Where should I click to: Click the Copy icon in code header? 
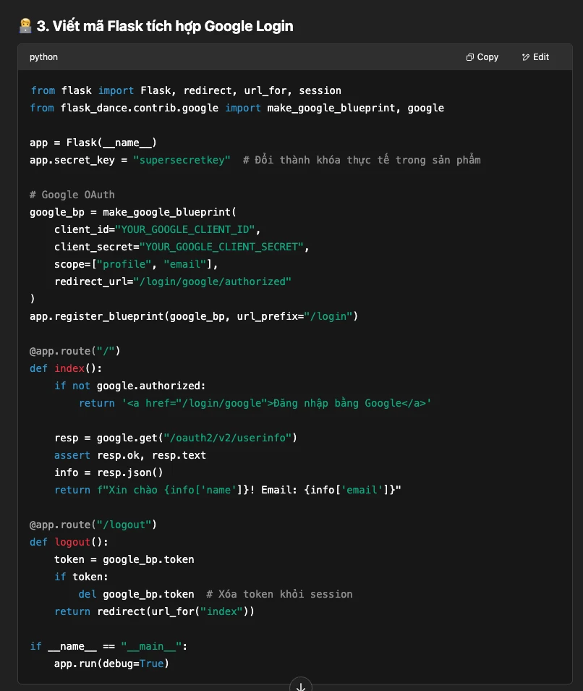point(469,57)
